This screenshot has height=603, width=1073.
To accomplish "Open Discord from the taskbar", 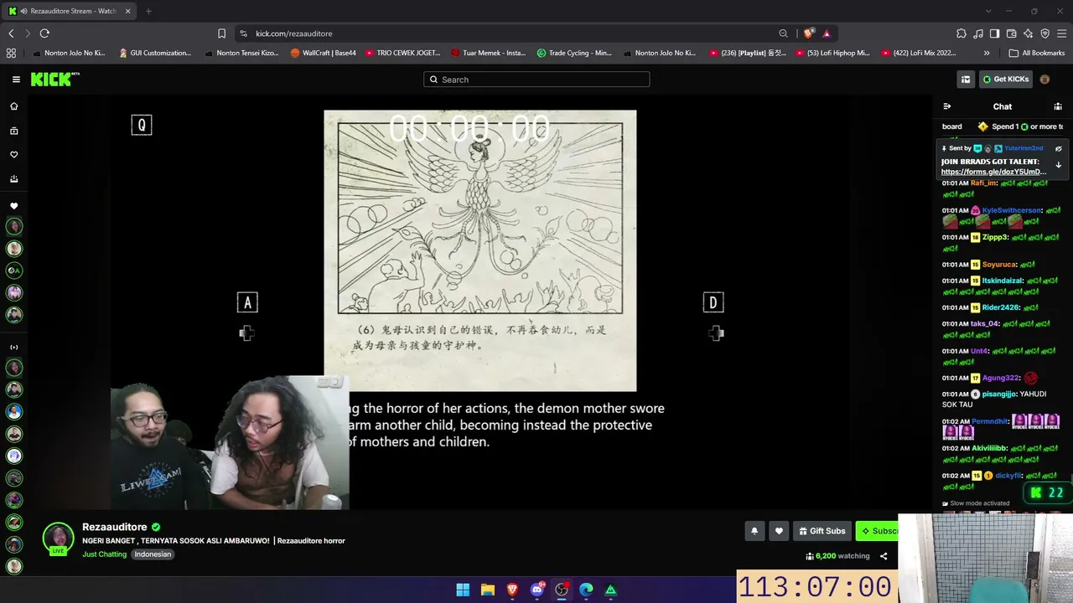I will pyautogui.click(x=537, y=590).
